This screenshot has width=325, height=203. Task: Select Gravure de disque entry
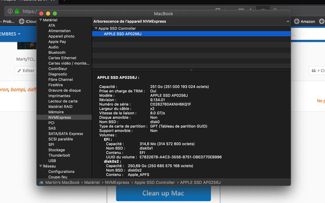coord(64,90)
